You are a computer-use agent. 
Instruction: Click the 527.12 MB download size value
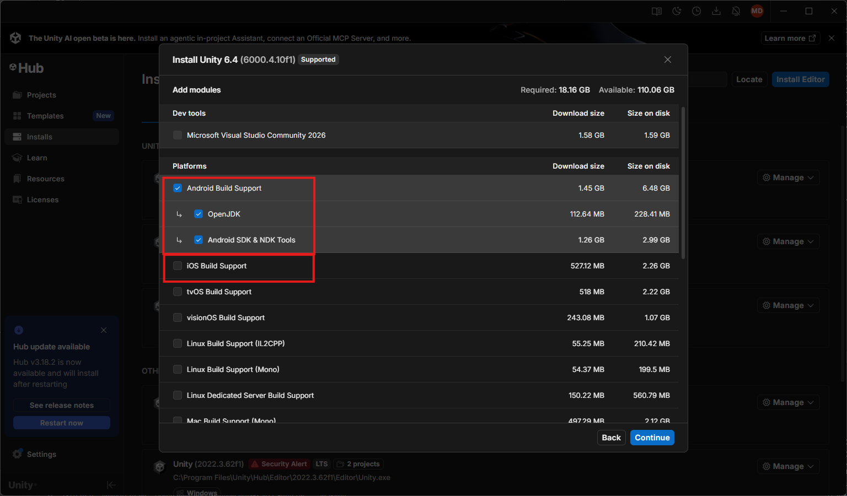point(587,266)
